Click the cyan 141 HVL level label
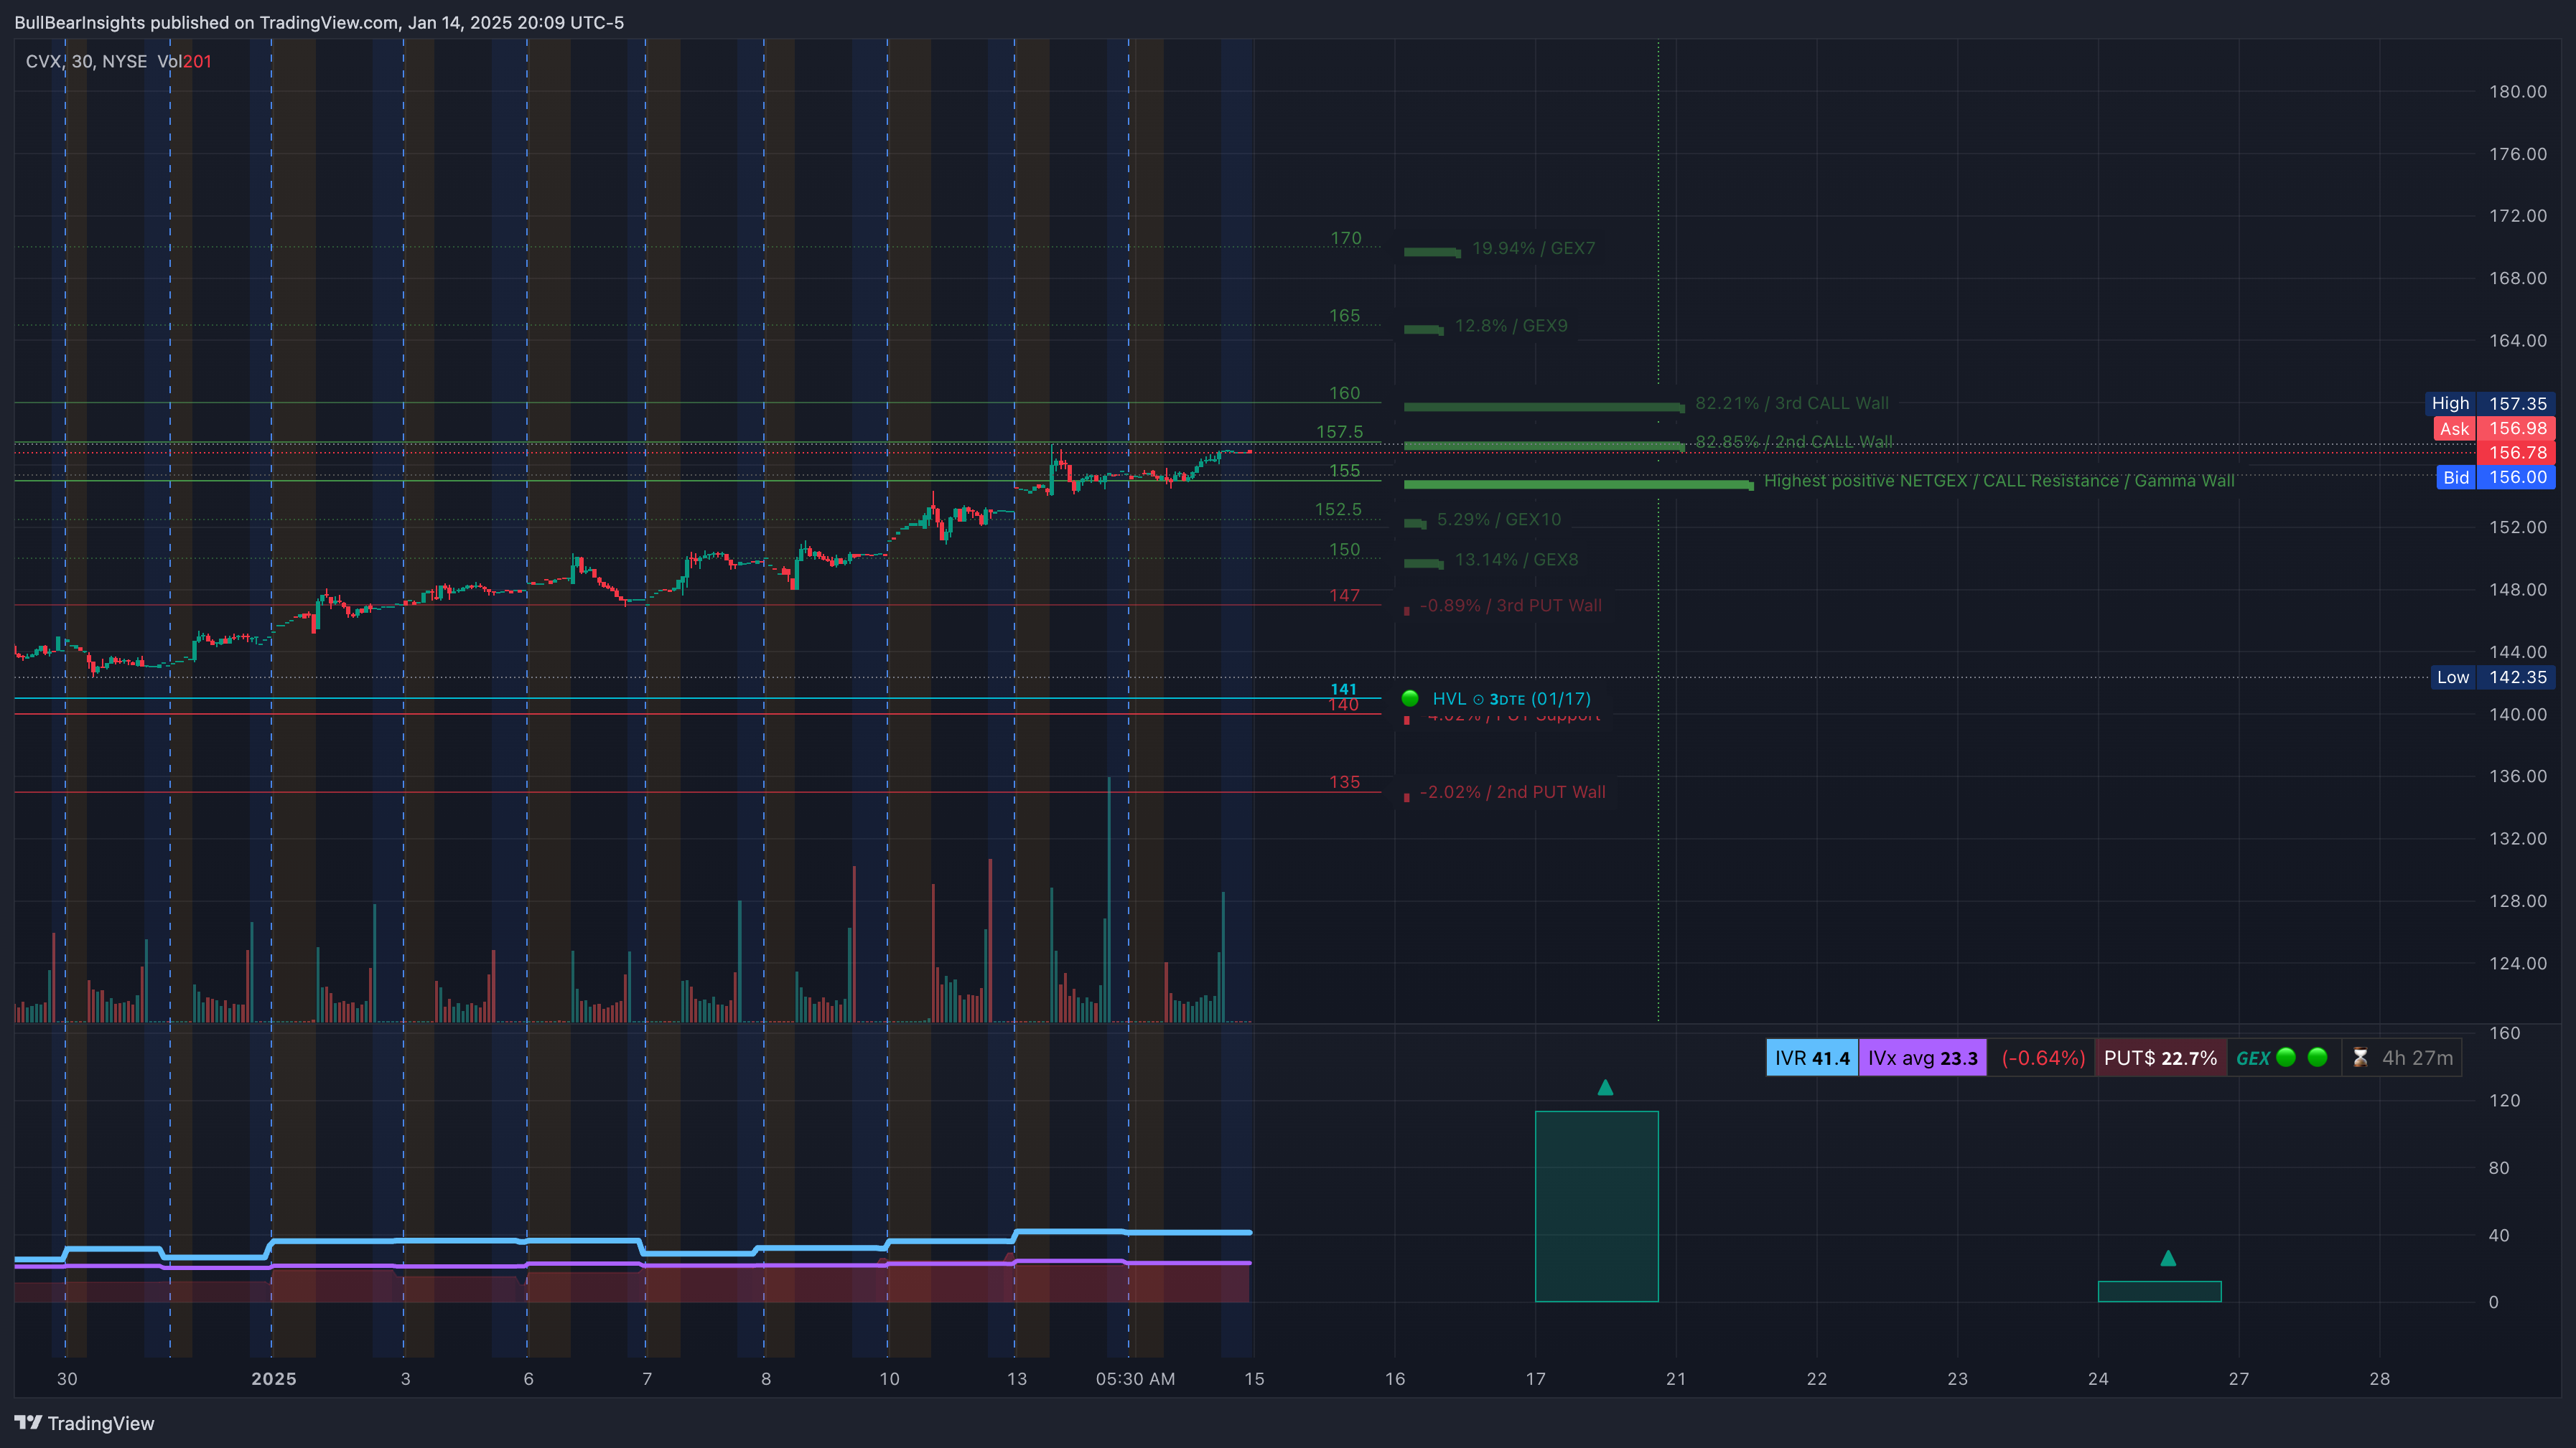The image size is (2576, 1448). (x=1343, y=690)
